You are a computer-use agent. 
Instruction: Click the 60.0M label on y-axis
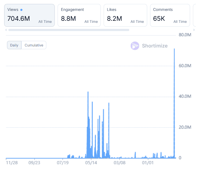(x=185, y=66)
